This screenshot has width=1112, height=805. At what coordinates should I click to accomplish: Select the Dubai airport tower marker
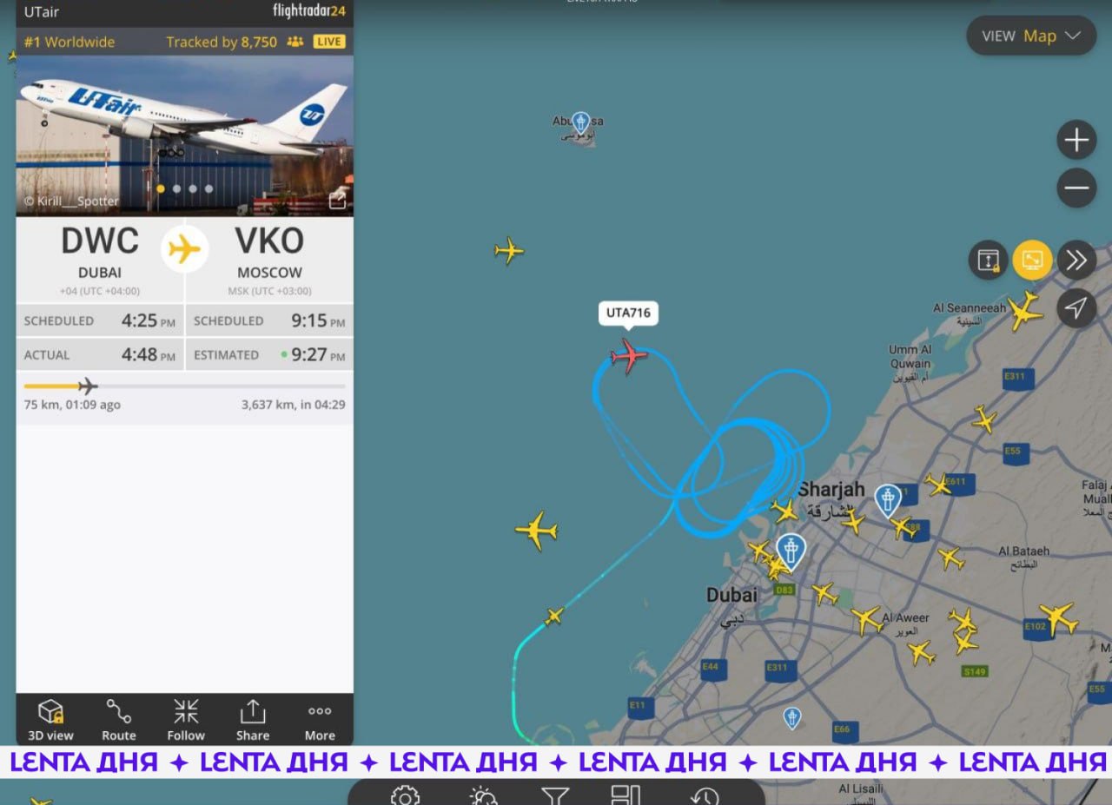791,551
